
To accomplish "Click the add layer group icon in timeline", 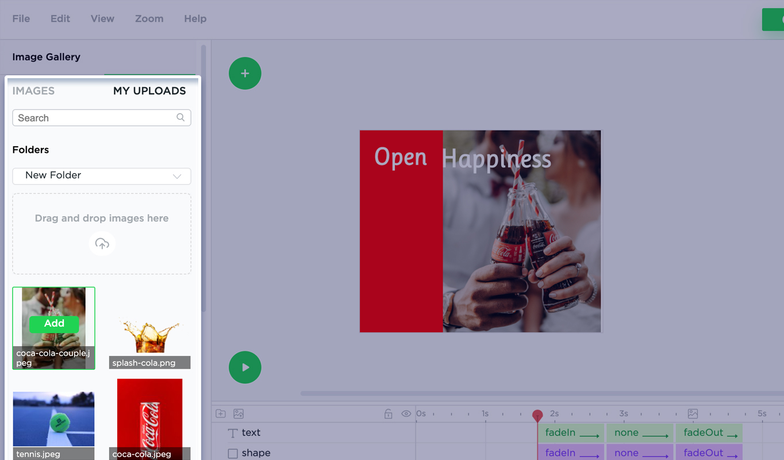I will coord(221,413).
